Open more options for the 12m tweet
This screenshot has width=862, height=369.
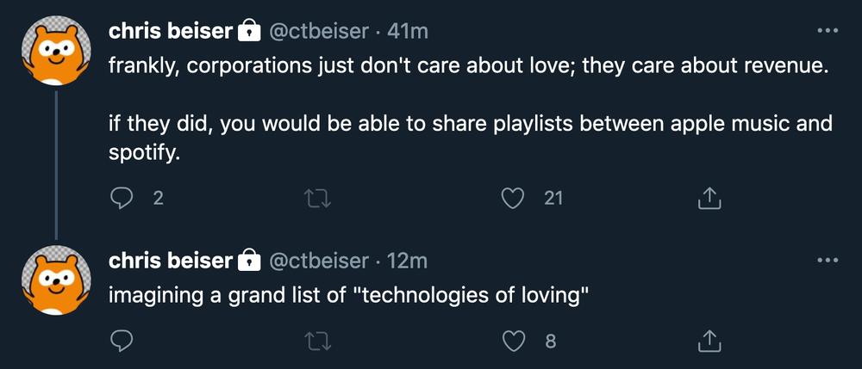point(827,260)
